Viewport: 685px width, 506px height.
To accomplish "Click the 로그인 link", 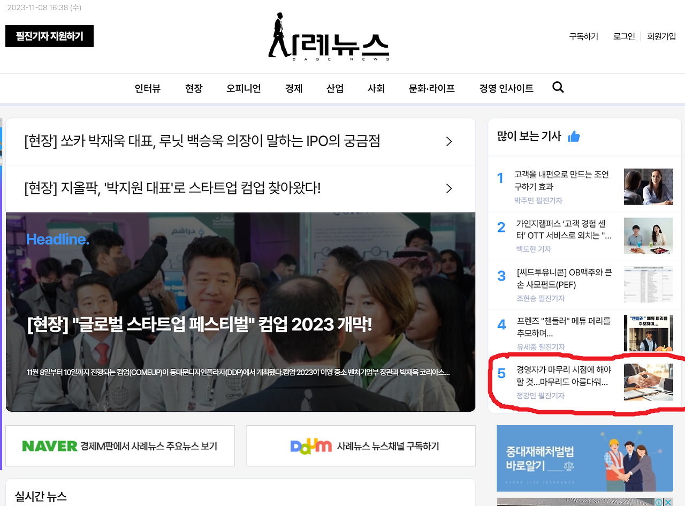I will [x=623, y=36].
